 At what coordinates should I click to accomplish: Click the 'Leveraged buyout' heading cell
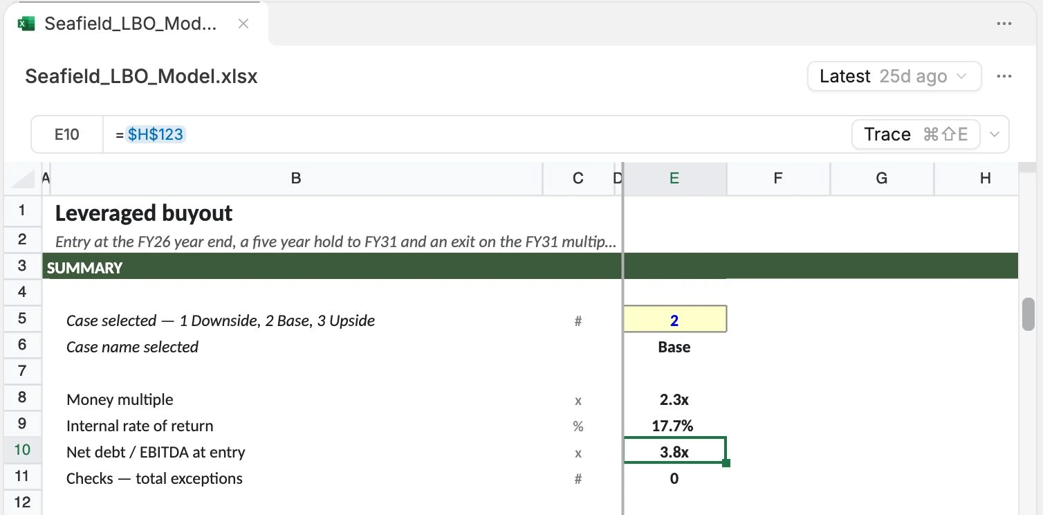[297, 213]
